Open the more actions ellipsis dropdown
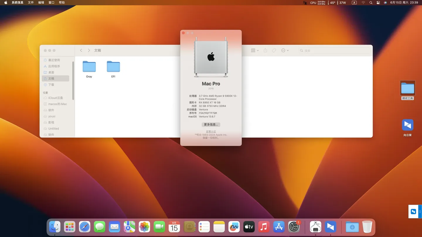 [x=285, y=50]
